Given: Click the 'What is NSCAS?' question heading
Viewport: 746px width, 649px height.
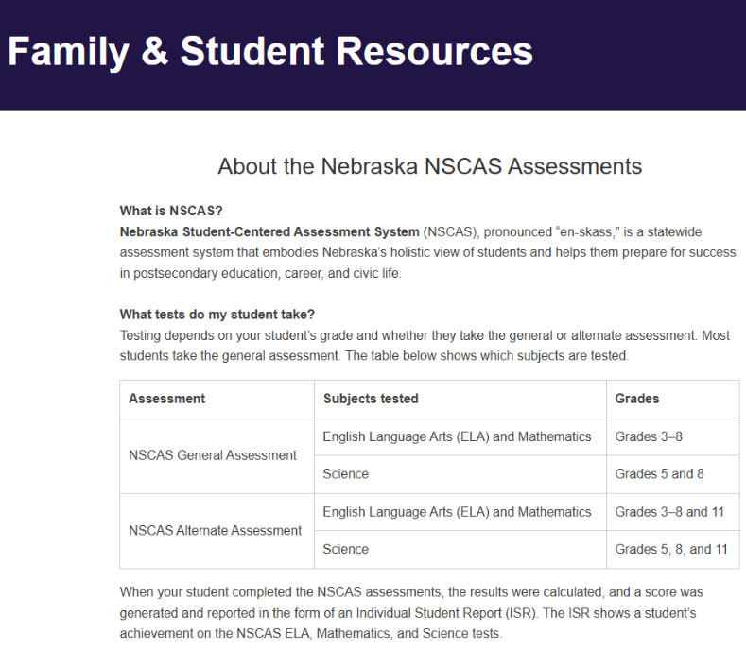Looking at the screenshot, I should pos(171,211).
